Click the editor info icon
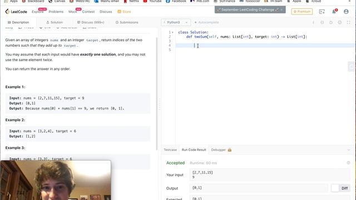The image size is (356, 200). [314, 22]
